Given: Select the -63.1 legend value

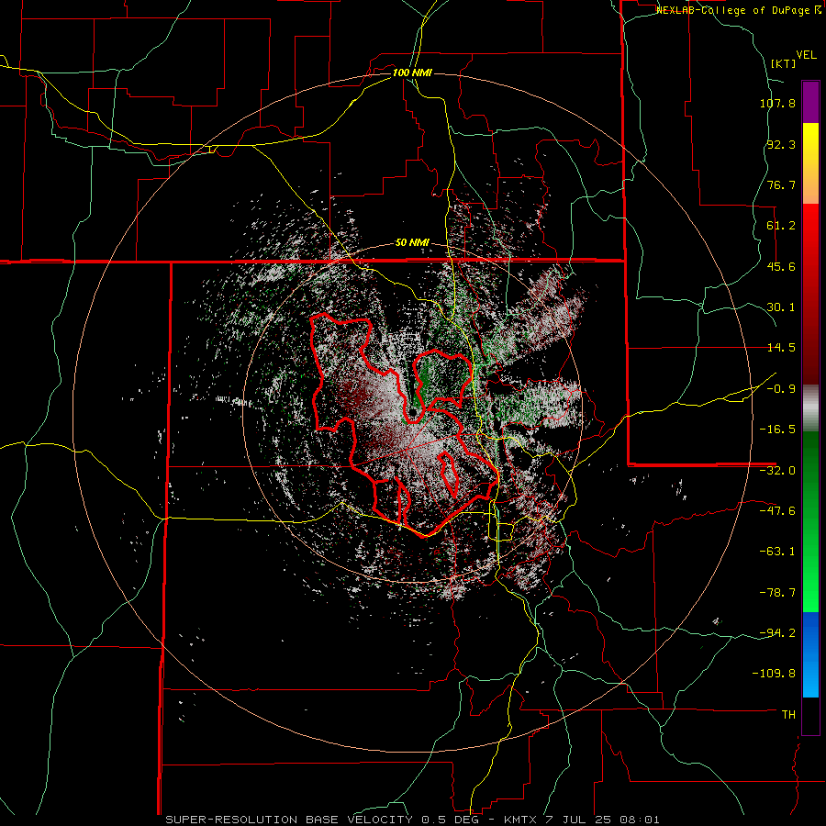Looking at the screenshot, I should pyautogui.click(x=777, y=552).
